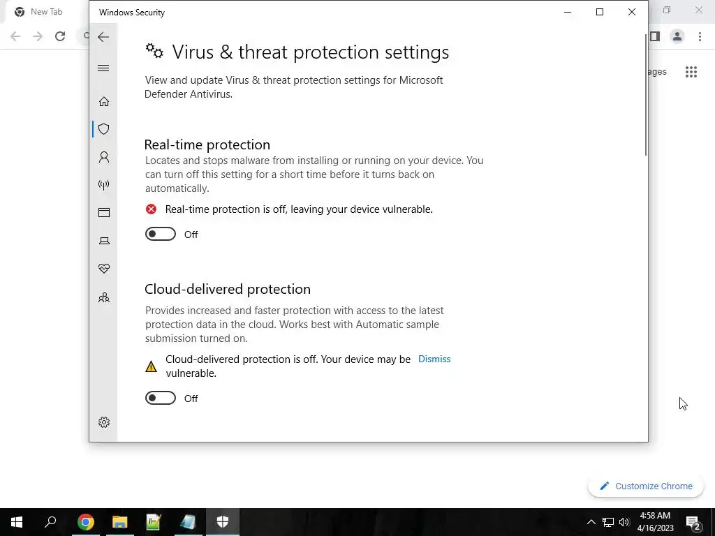Open Account protection person icon
Viewport: 715px width, 536px height.
pyautogui.click(x=104, y=157)
